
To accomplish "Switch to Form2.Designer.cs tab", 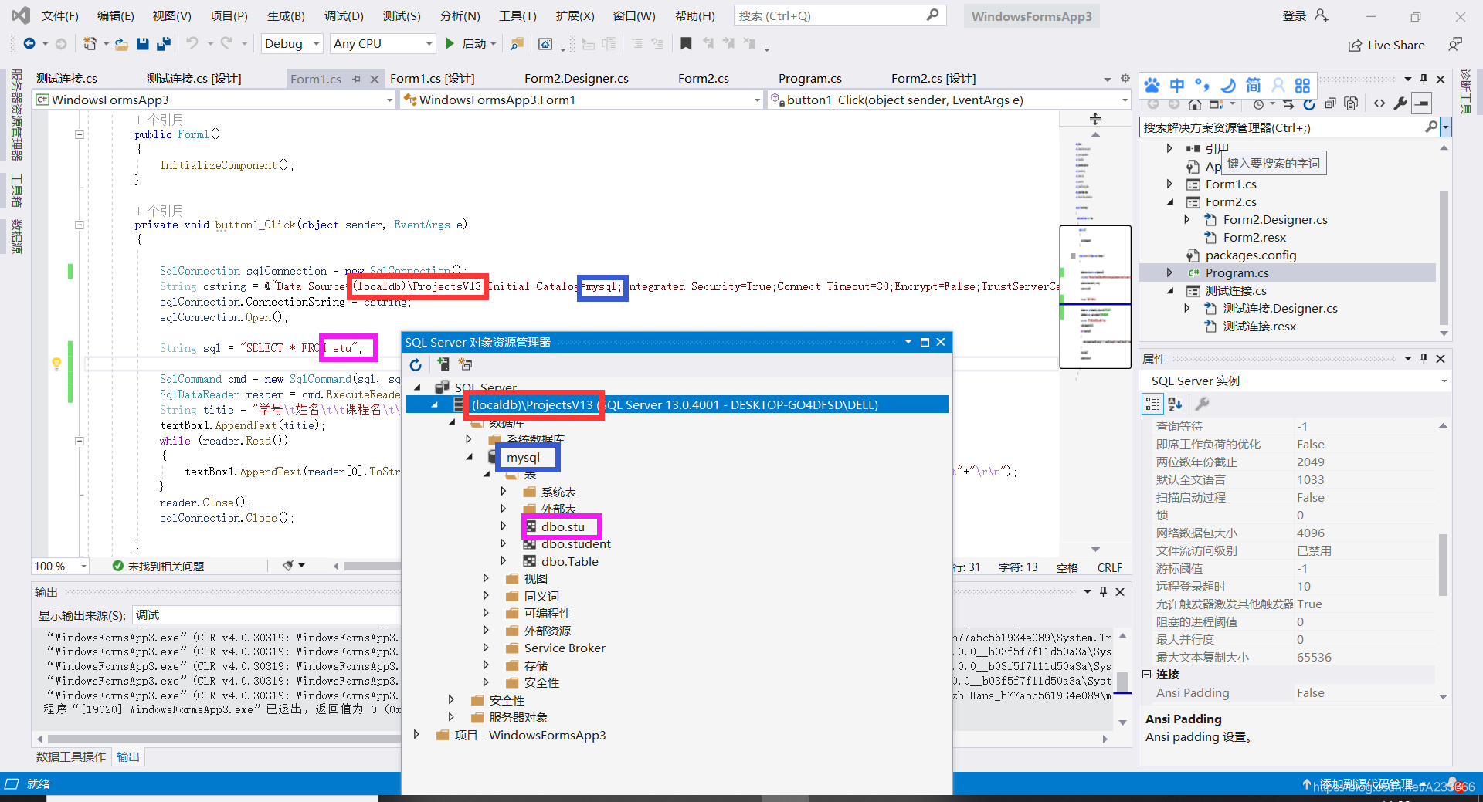I will click(x=576, y=79).
